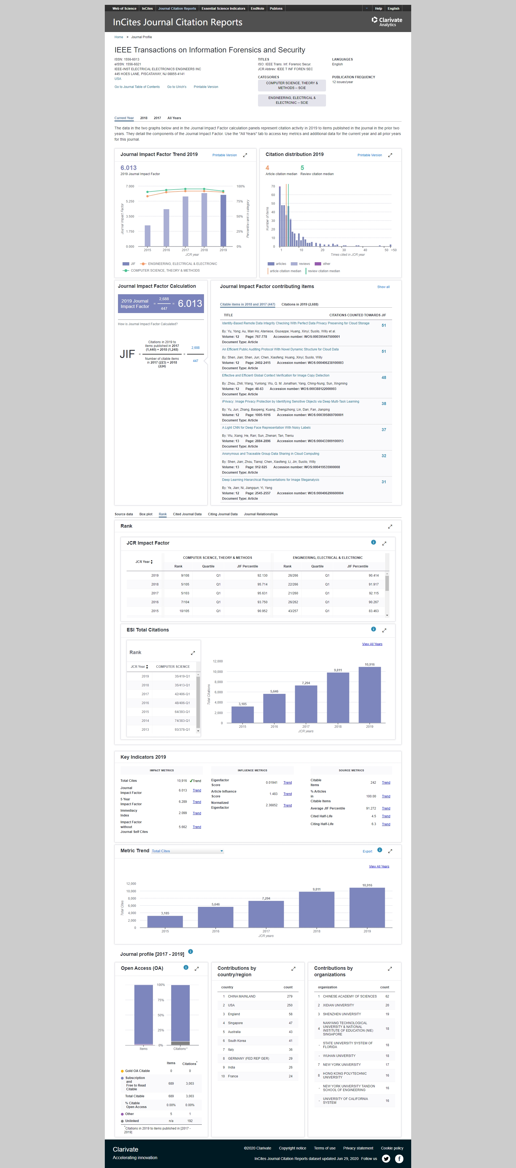Expand the Rank section panel

point(390,526)
